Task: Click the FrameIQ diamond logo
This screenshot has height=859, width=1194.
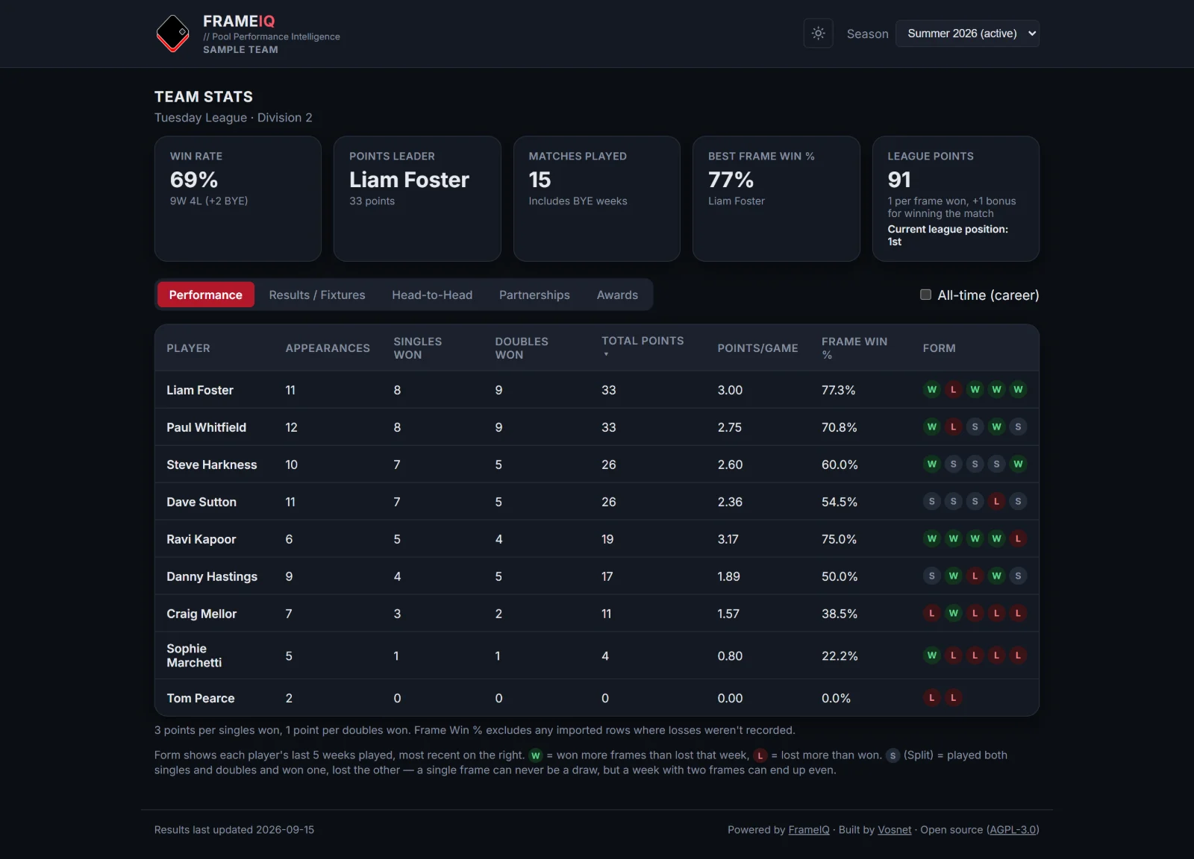Action: [x=172, y=34]
